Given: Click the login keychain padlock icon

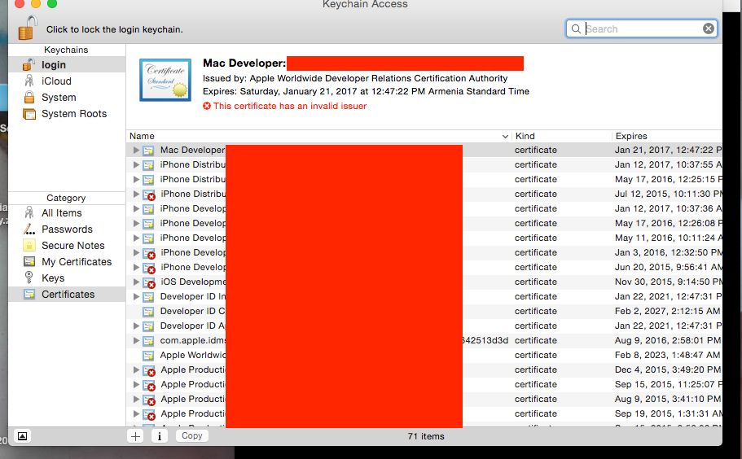Looking at the screenshot, I should coord(29,64).
